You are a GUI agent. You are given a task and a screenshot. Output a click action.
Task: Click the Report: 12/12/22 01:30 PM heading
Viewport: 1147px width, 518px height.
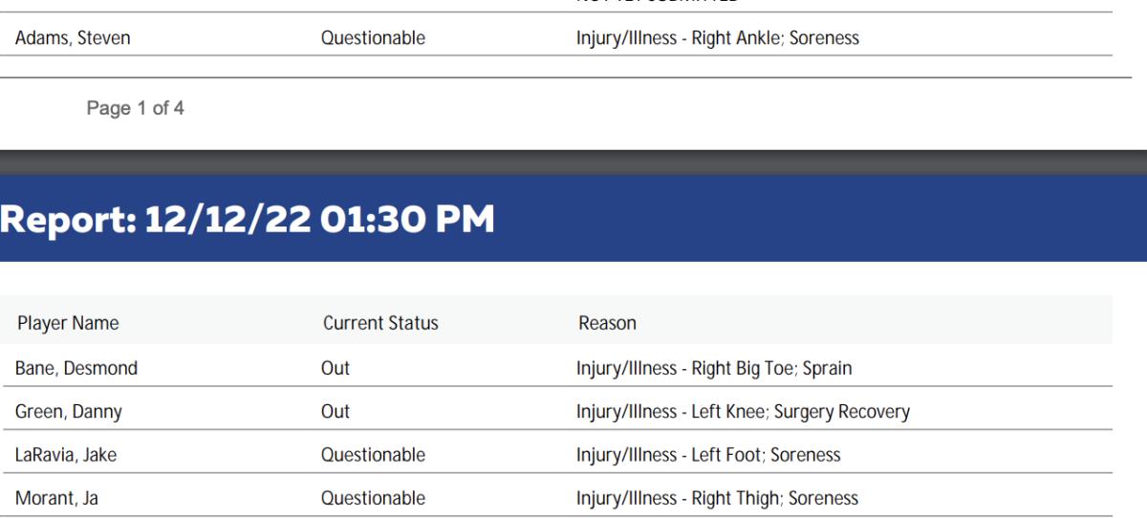248,219
